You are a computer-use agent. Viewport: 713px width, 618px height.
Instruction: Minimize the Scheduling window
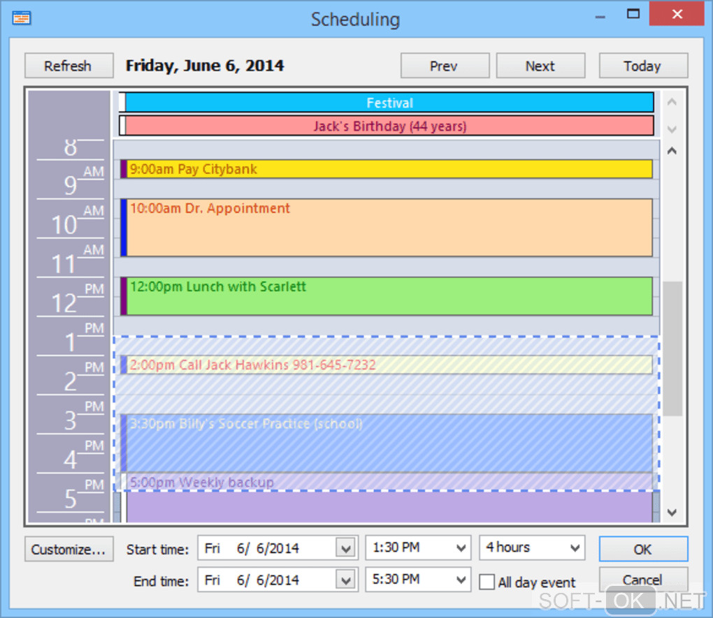tap(600, 16)
